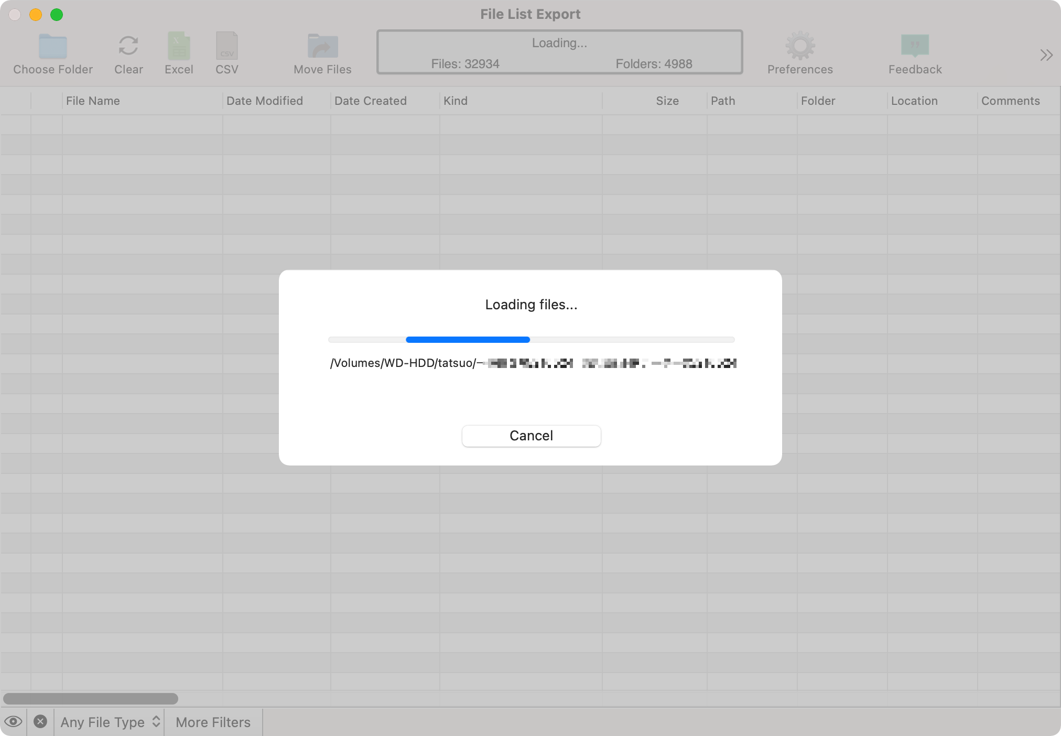Select the Kind column header
1061x736 pixels.
coord(455,101)
